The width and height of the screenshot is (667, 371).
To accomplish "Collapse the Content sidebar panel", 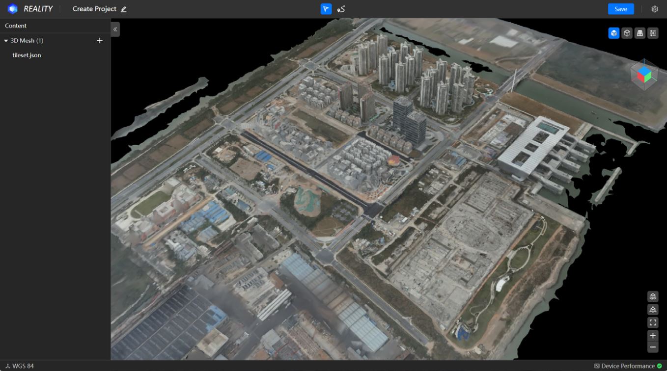I will pos(115,29).
